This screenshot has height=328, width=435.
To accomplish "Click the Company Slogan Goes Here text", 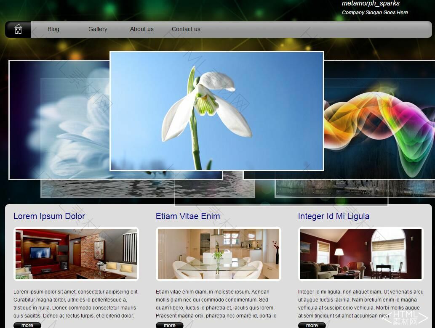I will (375, 13).
